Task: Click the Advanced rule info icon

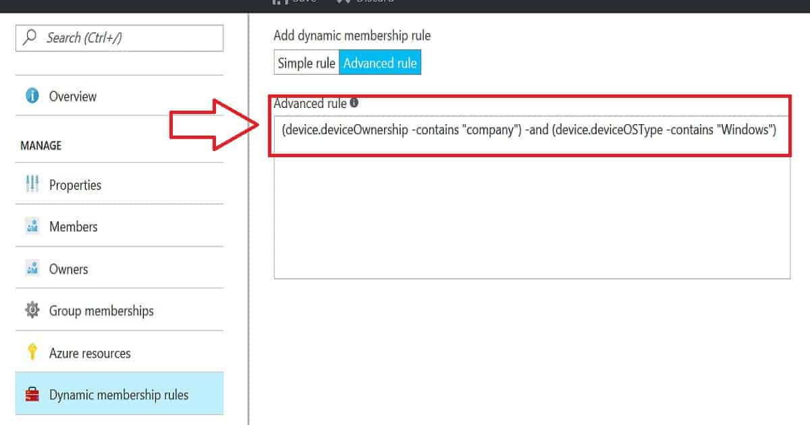Action: (354, 103)
